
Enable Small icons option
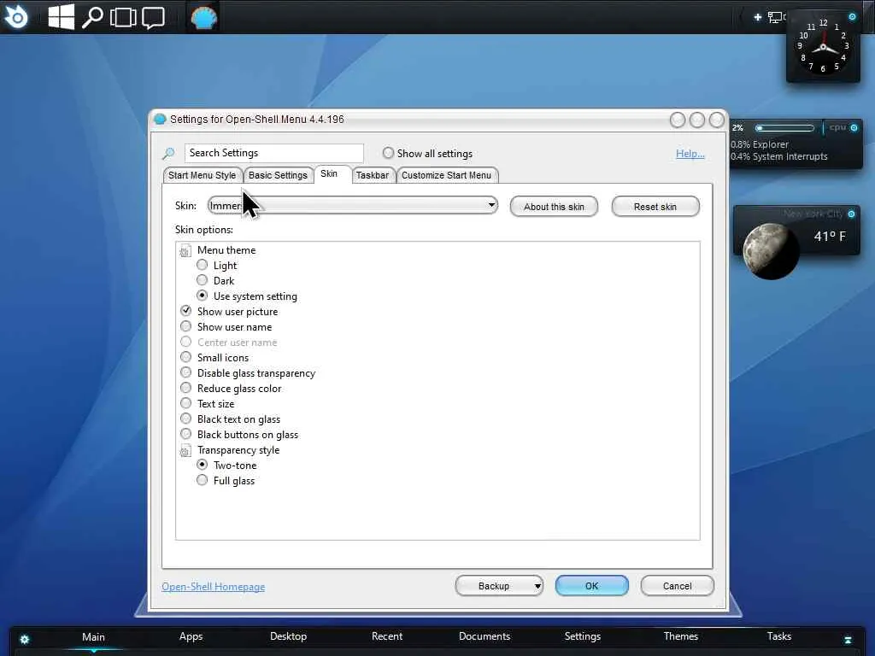[185, 357]
